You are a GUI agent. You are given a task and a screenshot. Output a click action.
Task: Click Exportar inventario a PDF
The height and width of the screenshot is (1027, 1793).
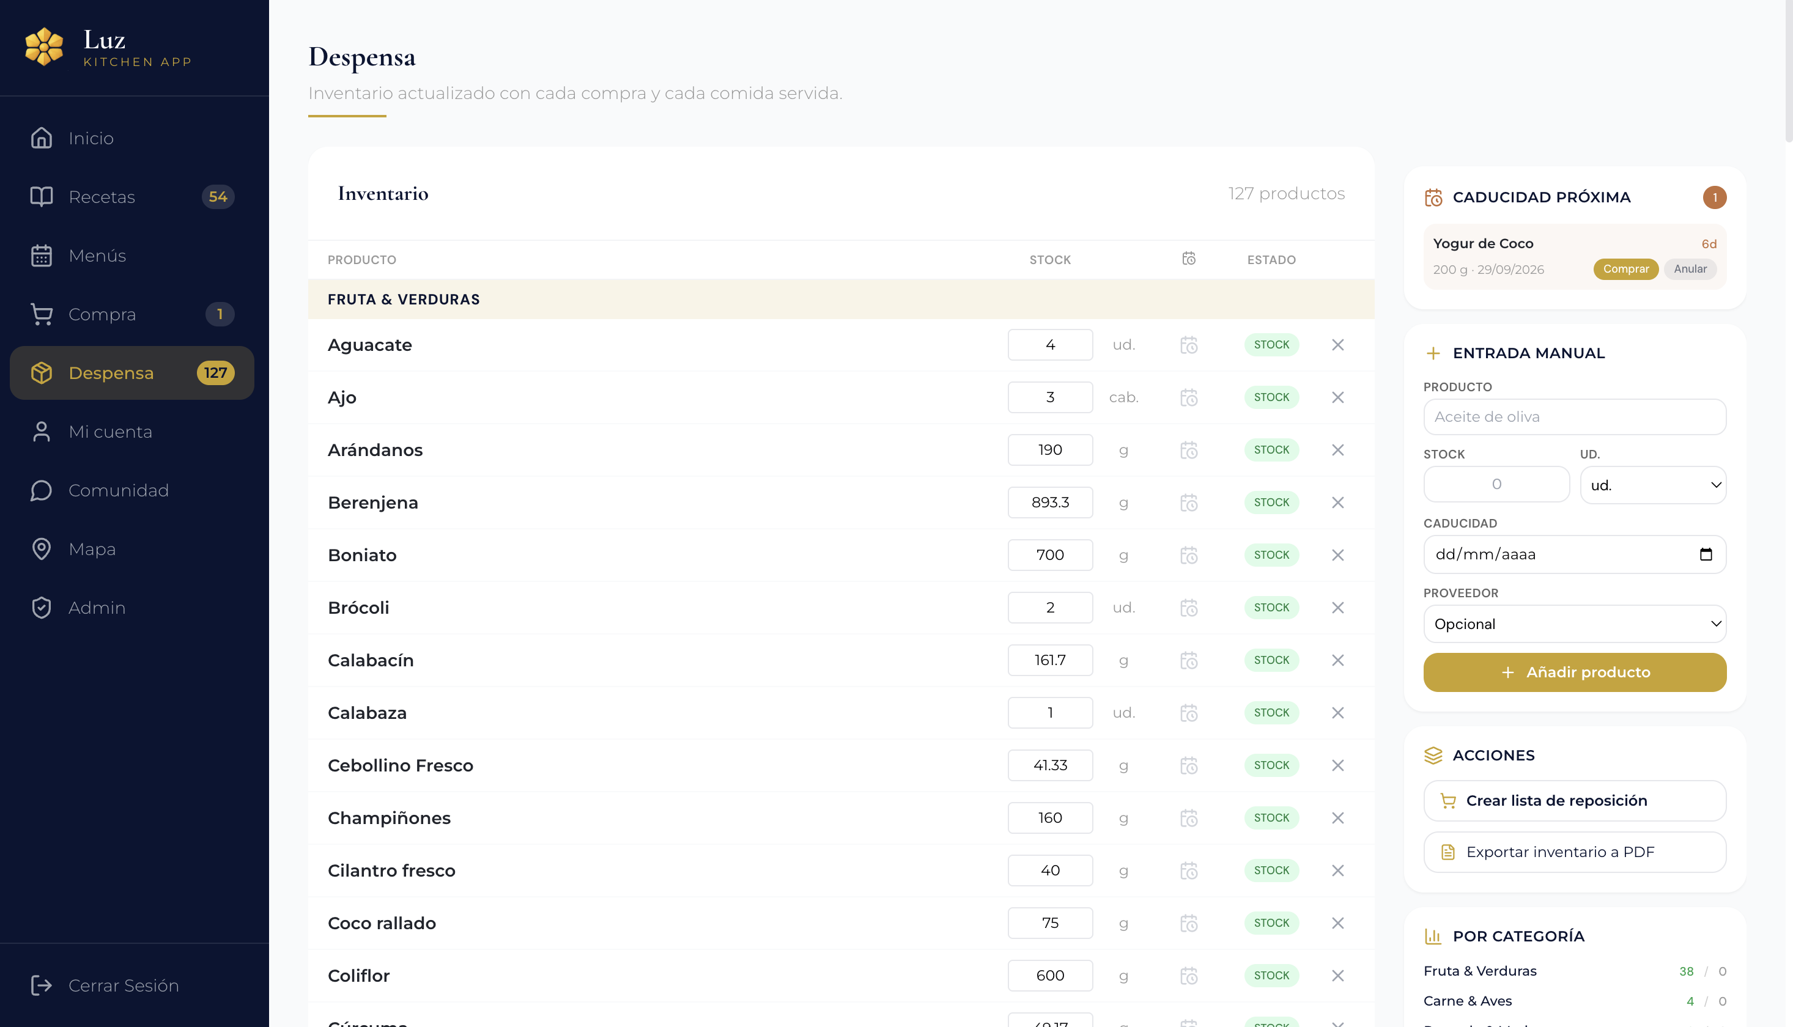(1574, 852)
